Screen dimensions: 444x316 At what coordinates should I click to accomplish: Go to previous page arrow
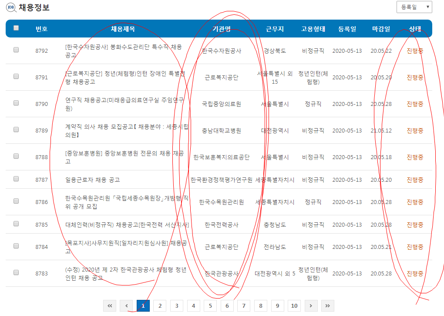127,306
